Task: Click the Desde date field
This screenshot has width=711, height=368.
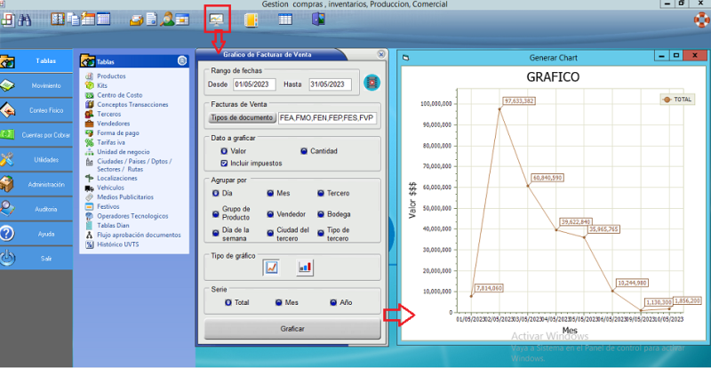Action: [256, 84]
